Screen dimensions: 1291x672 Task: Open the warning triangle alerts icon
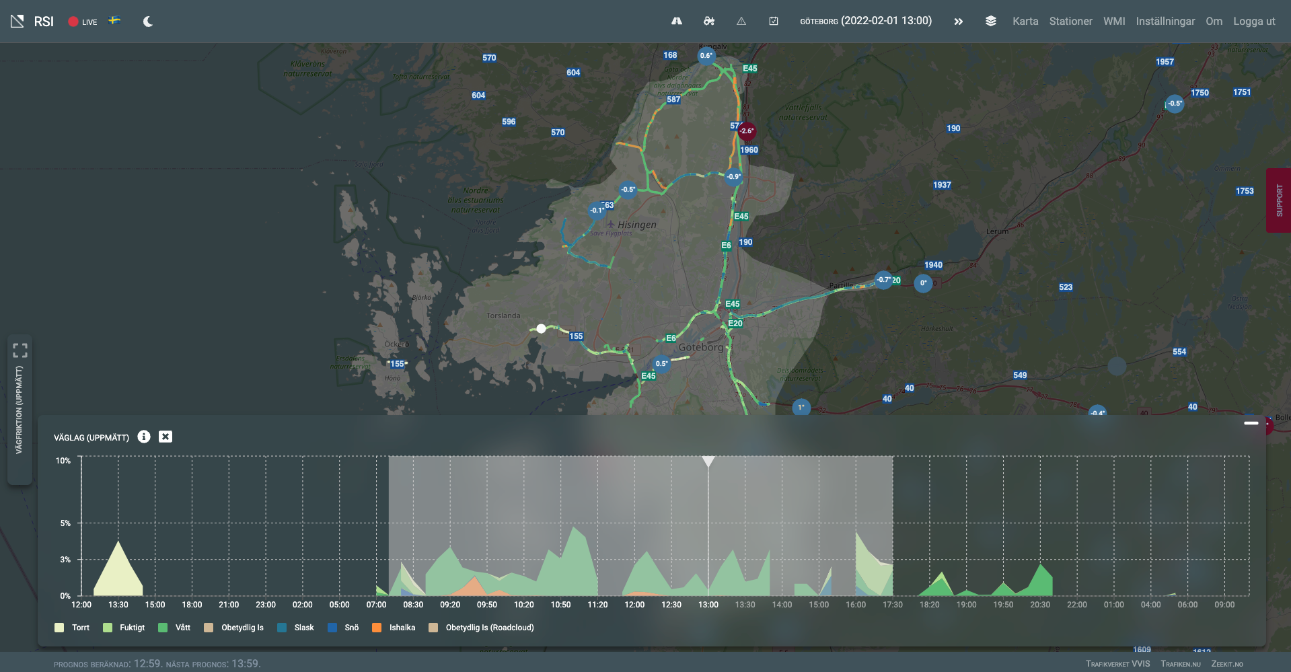point(741,22)
